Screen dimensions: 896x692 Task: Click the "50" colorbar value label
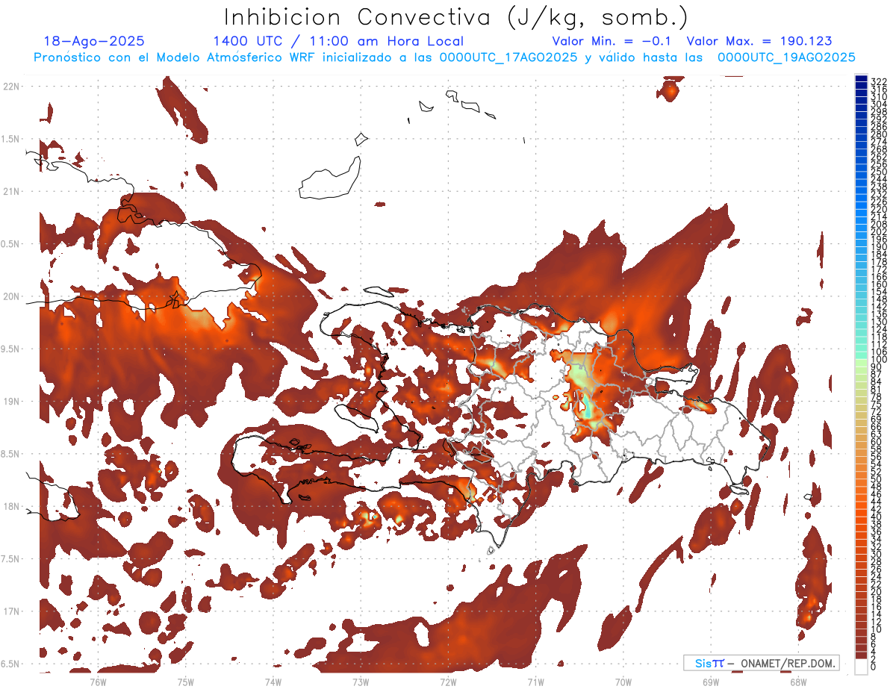click(x=877, y=479)
